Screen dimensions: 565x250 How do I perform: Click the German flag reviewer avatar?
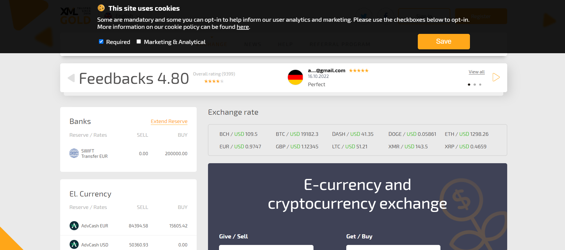pos(295,77)
